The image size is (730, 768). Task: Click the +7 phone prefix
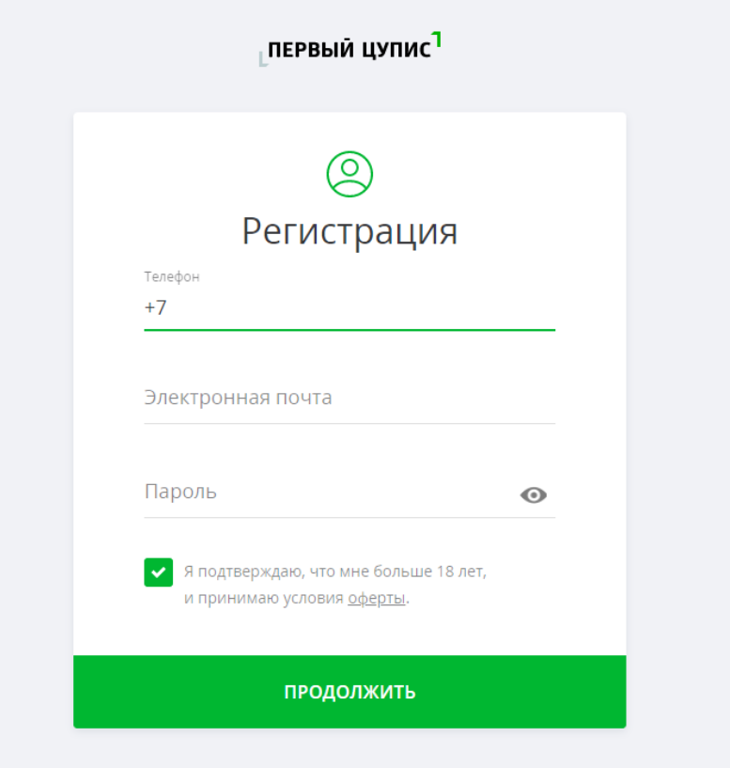click(x=156, y=307)
